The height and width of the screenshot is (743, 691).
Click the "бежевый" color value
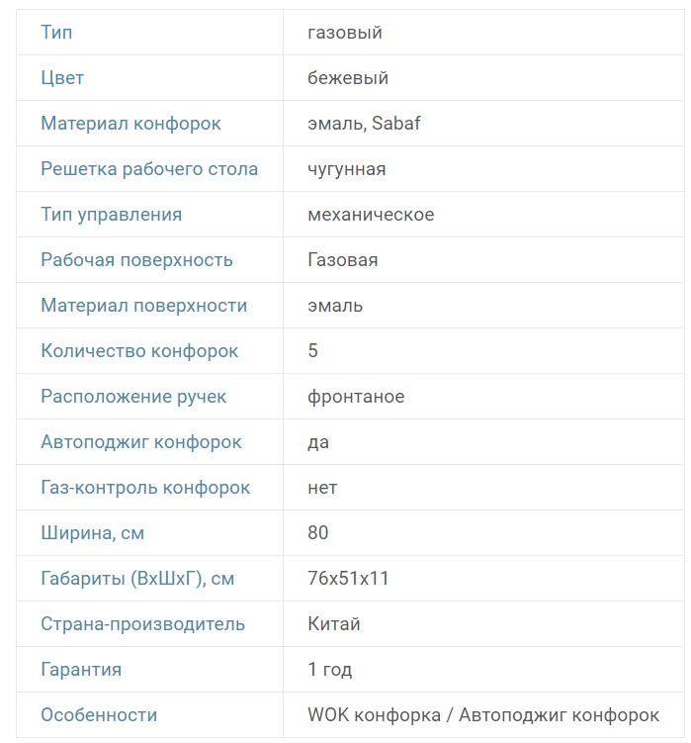(348, 78)
